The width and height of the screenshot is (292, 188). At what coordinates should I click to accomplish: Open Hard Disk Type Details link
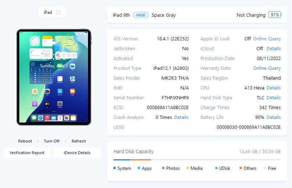[x=273, y=98]
